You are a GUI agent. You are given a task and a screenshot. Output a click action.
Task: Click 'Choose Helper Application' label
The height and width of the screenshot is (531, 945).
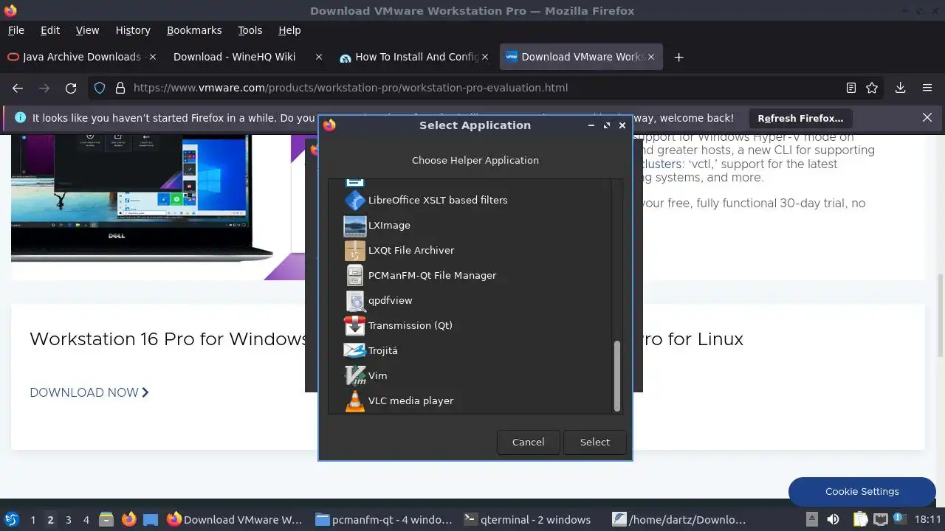point(475,160)
